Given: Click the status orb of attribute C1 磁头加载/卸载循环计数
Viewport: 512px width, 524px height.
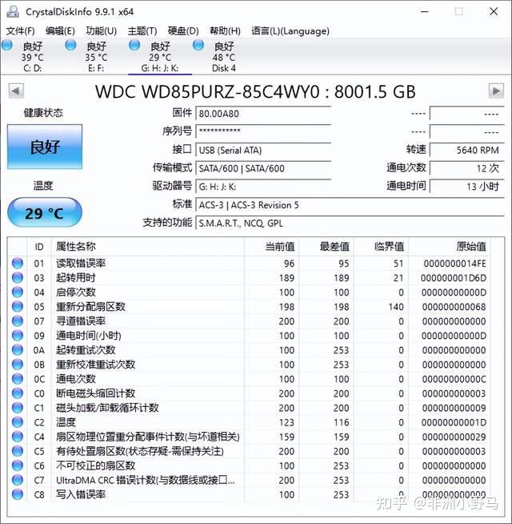Looking at the screenshot, I should pyautogui.click(x=18, y=408).
